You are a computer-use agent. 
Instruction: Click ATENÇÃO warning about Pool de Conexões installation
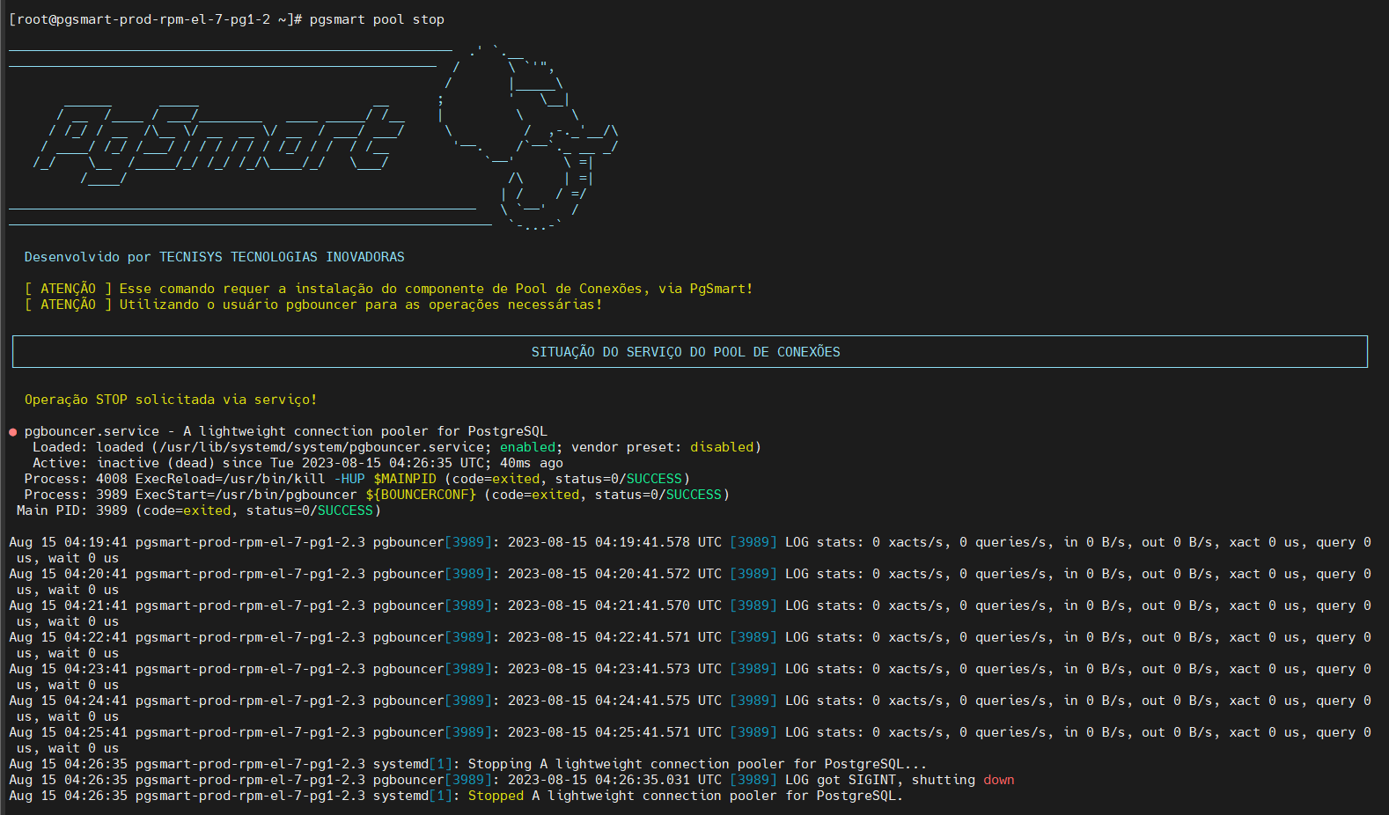click(389, 289)
